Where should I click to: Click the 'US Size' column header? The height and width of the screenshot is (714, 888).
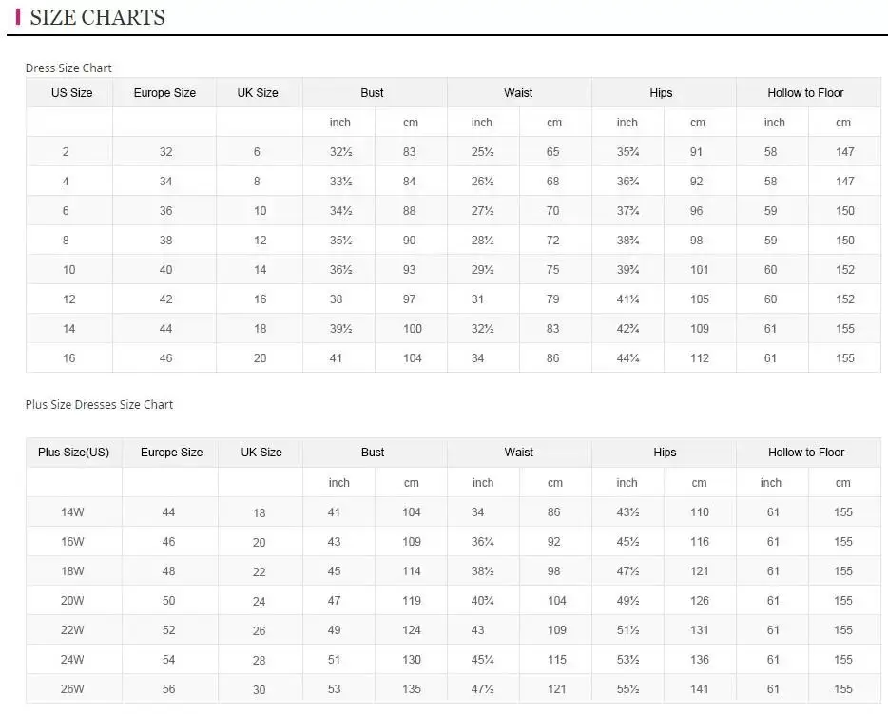click(x=72, y=93)
